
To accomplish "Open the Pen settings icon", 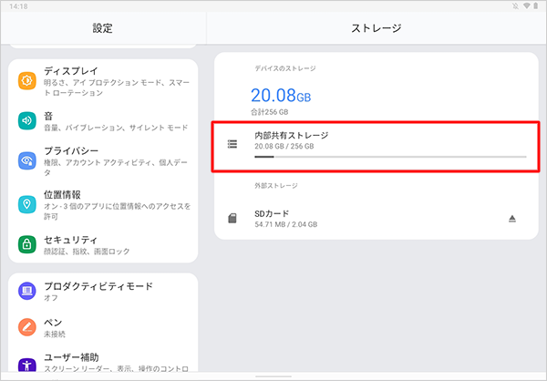I will 26,327.
